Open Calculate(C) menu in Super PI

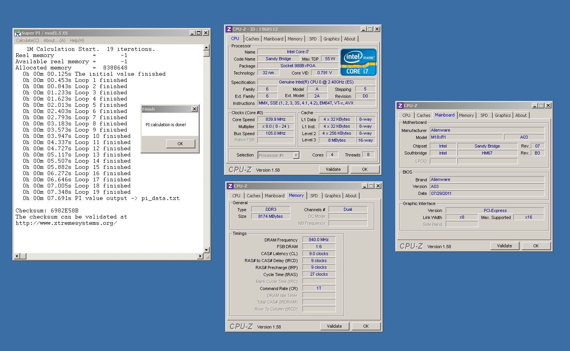(28, 40)
